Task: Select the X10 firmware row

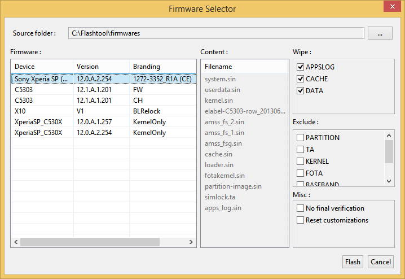Action: click(104, 111)
